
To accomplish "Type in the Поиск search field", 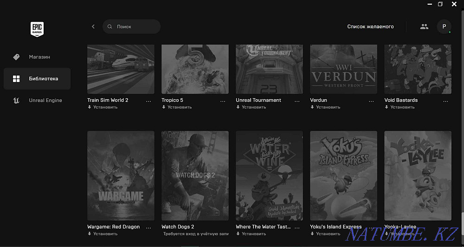I will pyautogui.click(x=135, y=27).
